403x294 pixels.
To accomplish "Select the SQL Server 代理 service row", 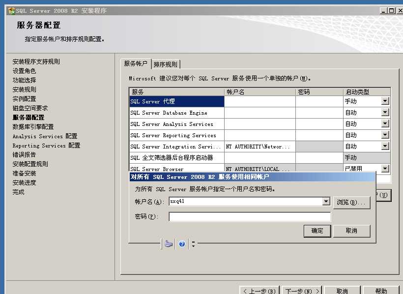I will pos(177,101).
